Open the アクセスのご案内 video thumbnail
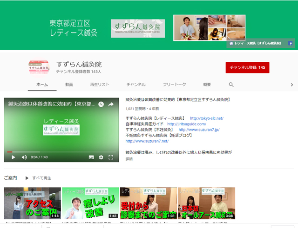298x228 pixels. point(32,203)
